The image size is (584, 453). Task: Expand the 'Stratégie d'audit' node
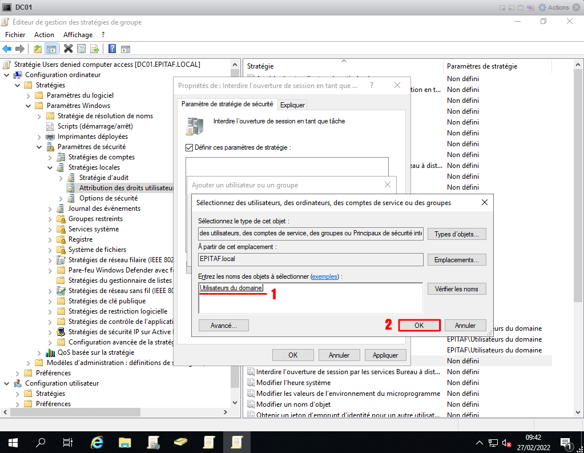pos(61,178)
